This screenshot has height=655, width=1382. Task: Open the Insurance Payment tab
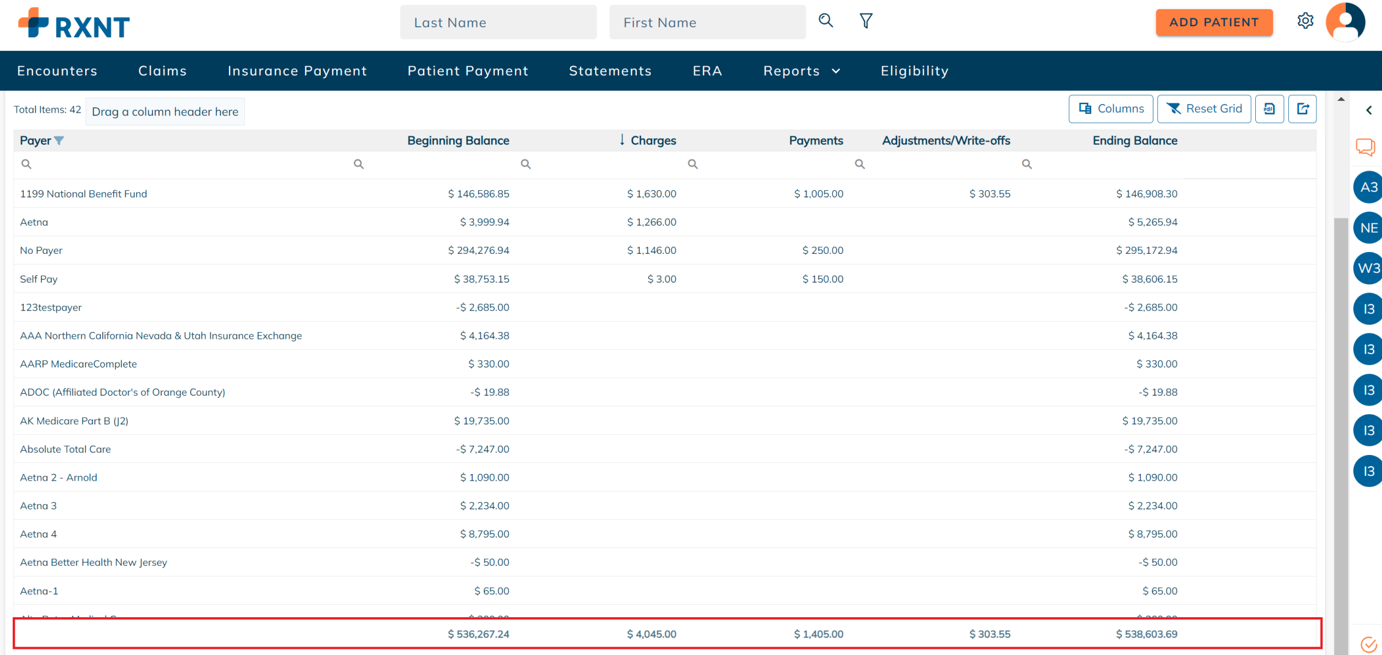click(x=297, y=71)
